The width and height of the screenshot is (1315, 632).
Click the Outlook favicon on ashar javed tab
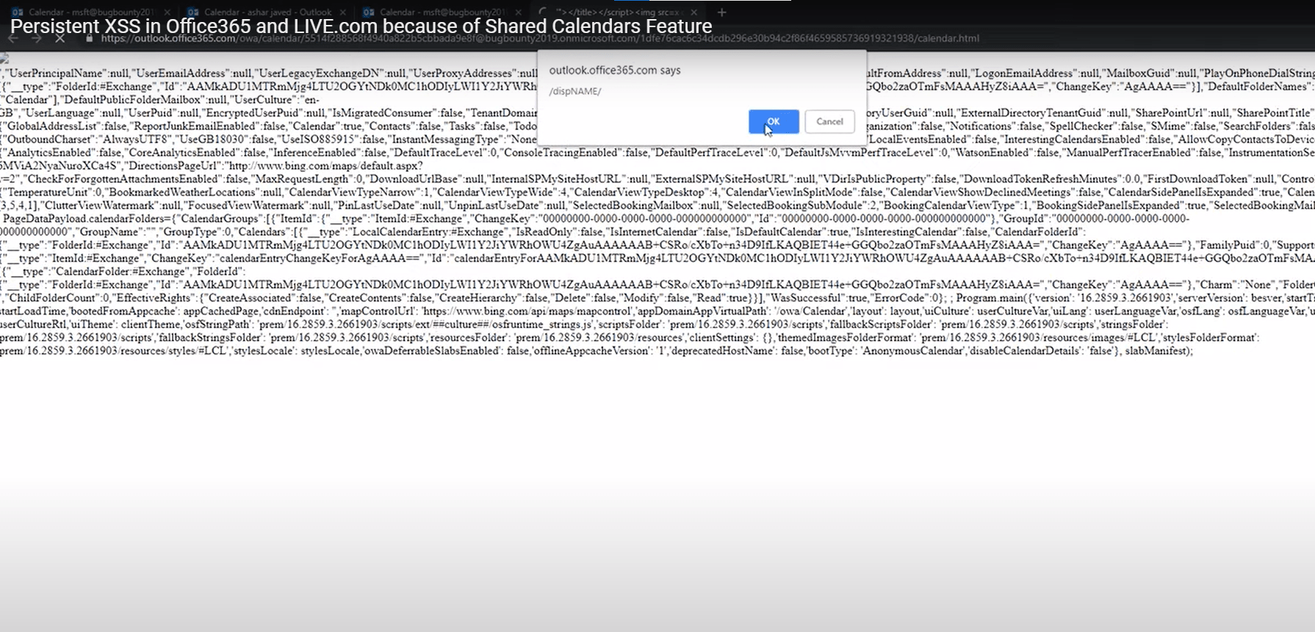click(x=193, y=12)
